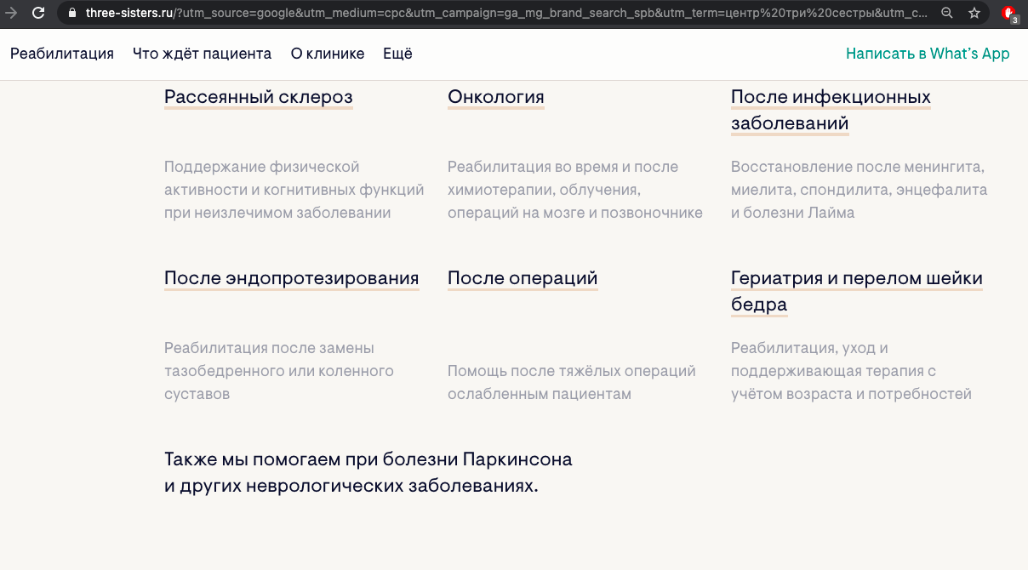
Task: Follow the Онкология heading link
Action: pyautogui.click(x=495, y=97)
